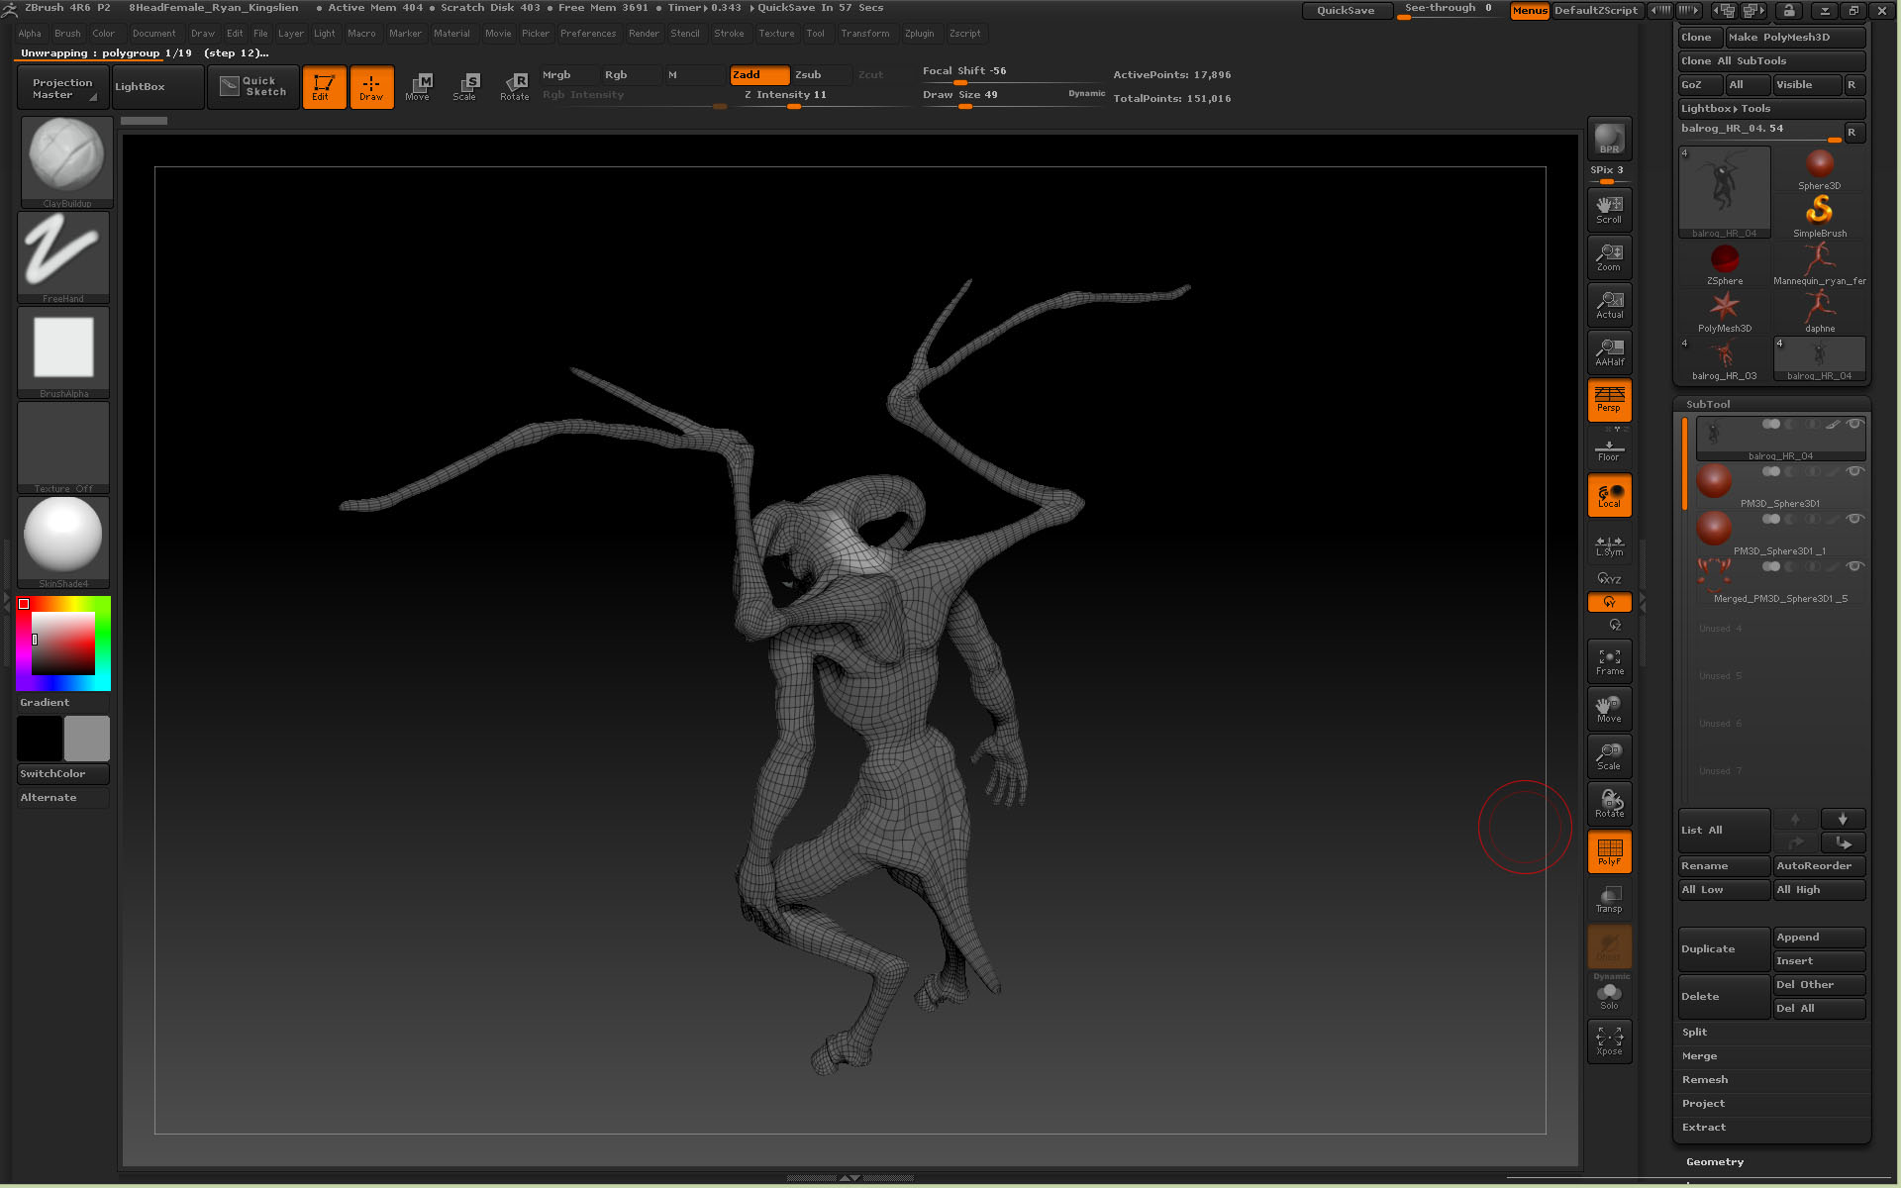Click the QuickSave button
This screenshot has height=1188, width=1901.
point(1345,11)
